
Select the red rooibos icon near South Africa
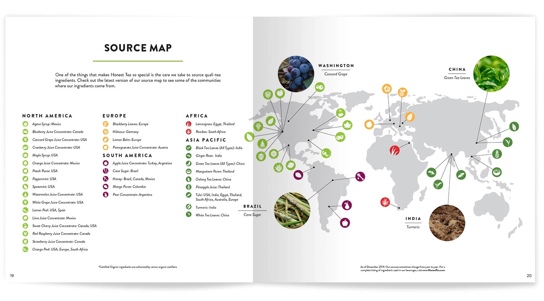tap(385, 202)
